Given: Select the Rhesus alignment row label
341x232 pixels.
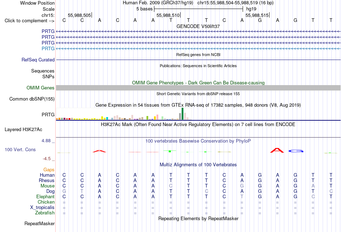Looking at the screenshot, I should tap(47, 180).
